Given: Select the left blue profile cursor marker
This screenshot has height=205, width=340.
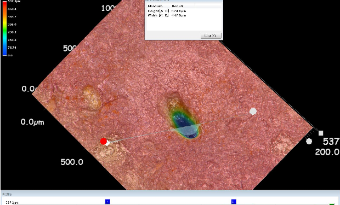Looking at the screenshot, I should click(x=107, y=202).
